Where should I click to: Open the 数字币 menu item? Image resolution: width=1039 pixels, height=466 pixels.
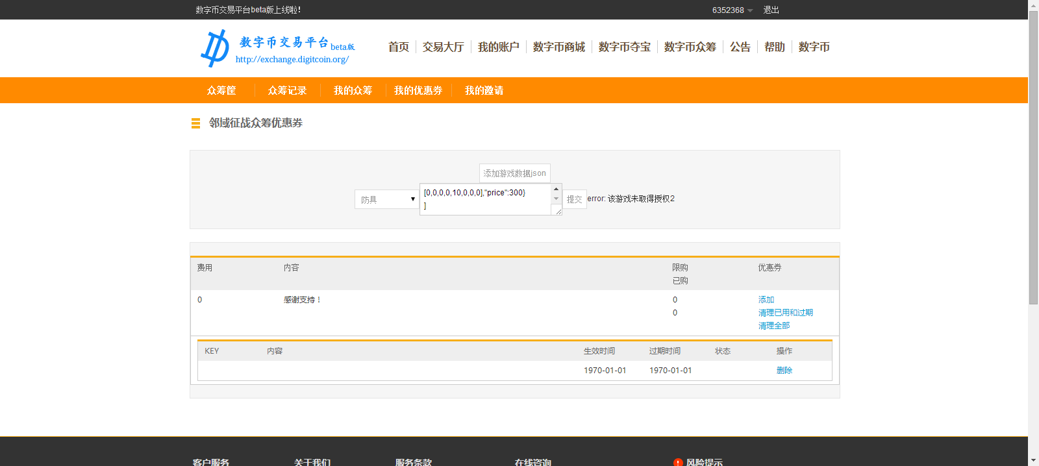pos(814,47)
